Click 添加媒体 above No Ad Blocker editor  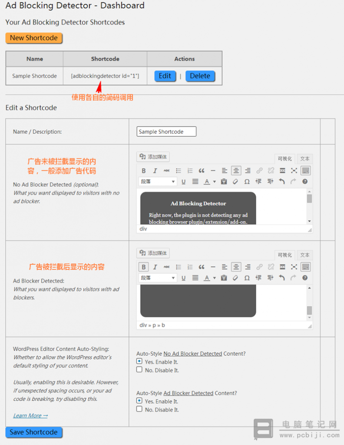pyautogui.click(x=153, y=156)
